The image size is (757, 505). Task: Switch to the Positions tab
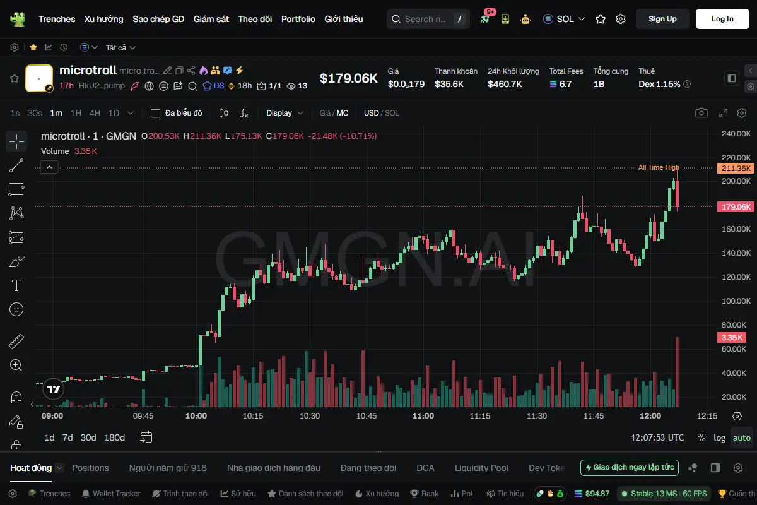pos(90,468)
